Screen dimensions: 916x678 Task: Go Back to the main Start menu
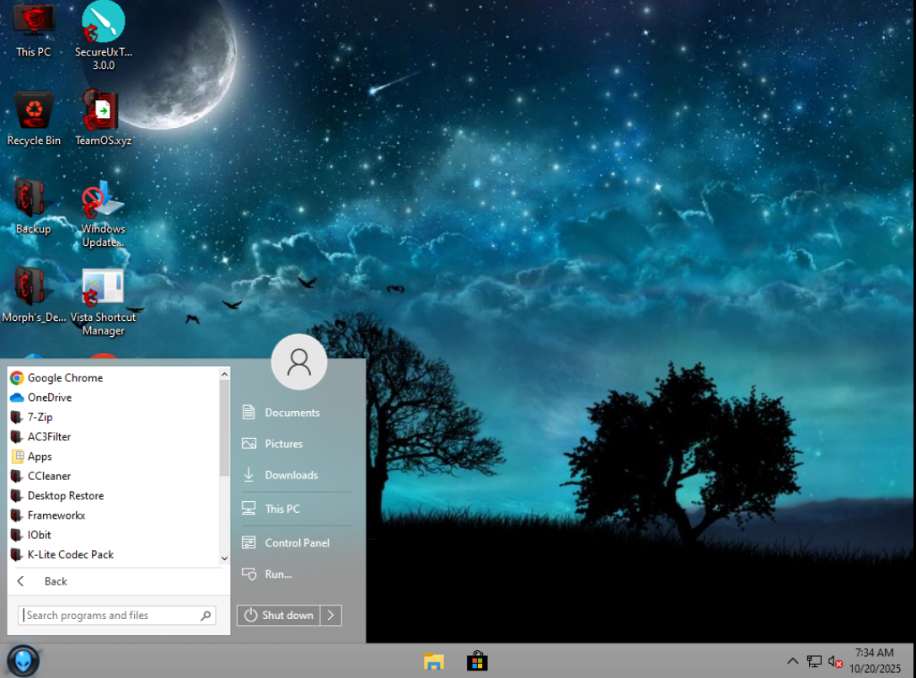pos(55,581)
